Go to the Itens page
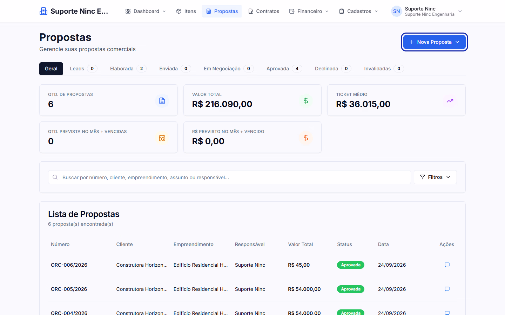Screen dimensions: 505x315 pos(186,11)
